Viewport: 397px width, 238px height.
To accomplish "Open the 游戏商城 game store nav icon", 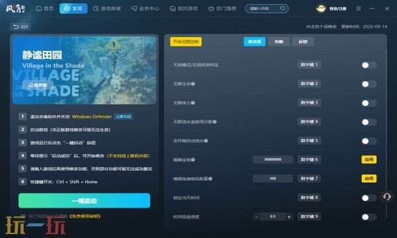I will (x=95, y=9).
